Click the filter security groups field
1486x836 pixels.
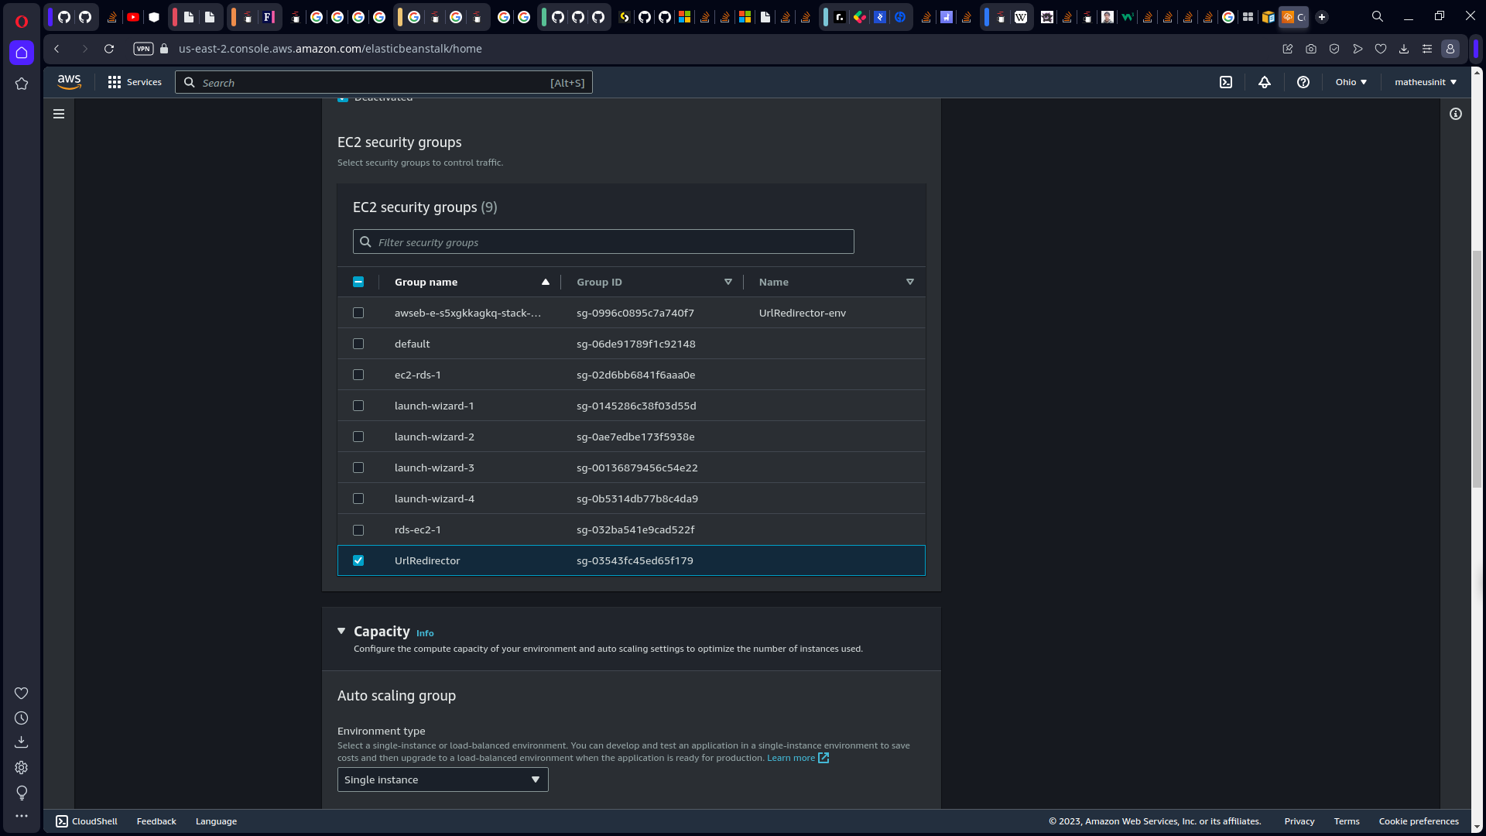click(603, 242)
